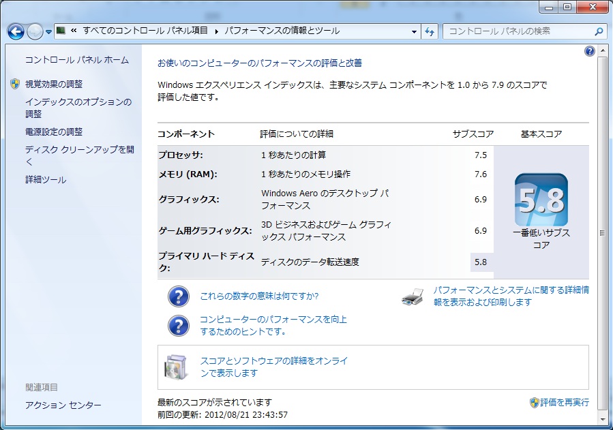Click the refresh button beside address bar

point(430,31)
